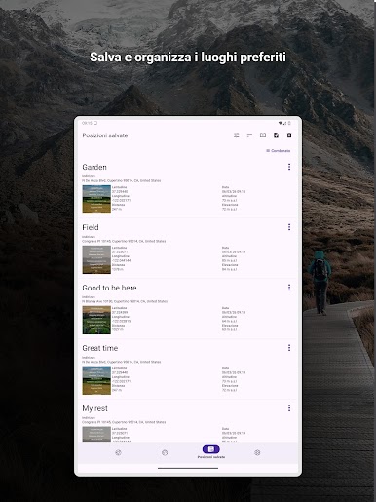Viewport: 376px width, 502px height.
Task: Open the Good to be here photo thumbnail
Action: (96, 320)
